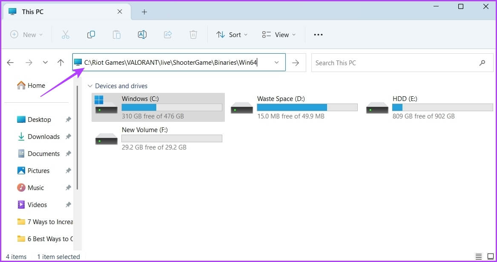Image resolution: width=497 pixels, height=262 pixels.
Task: Open Desktop in the sidebar
Action: click(34, 120)
